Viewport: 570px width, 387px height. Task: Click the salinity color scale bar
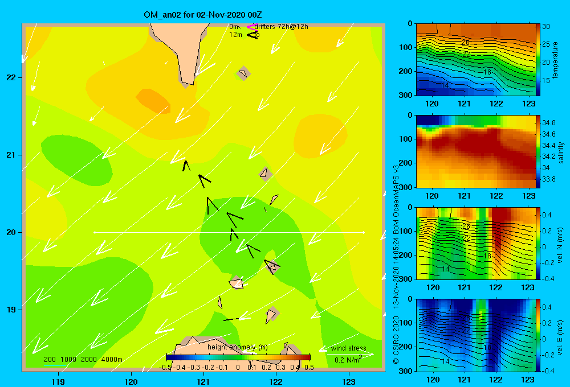point(538,151)
